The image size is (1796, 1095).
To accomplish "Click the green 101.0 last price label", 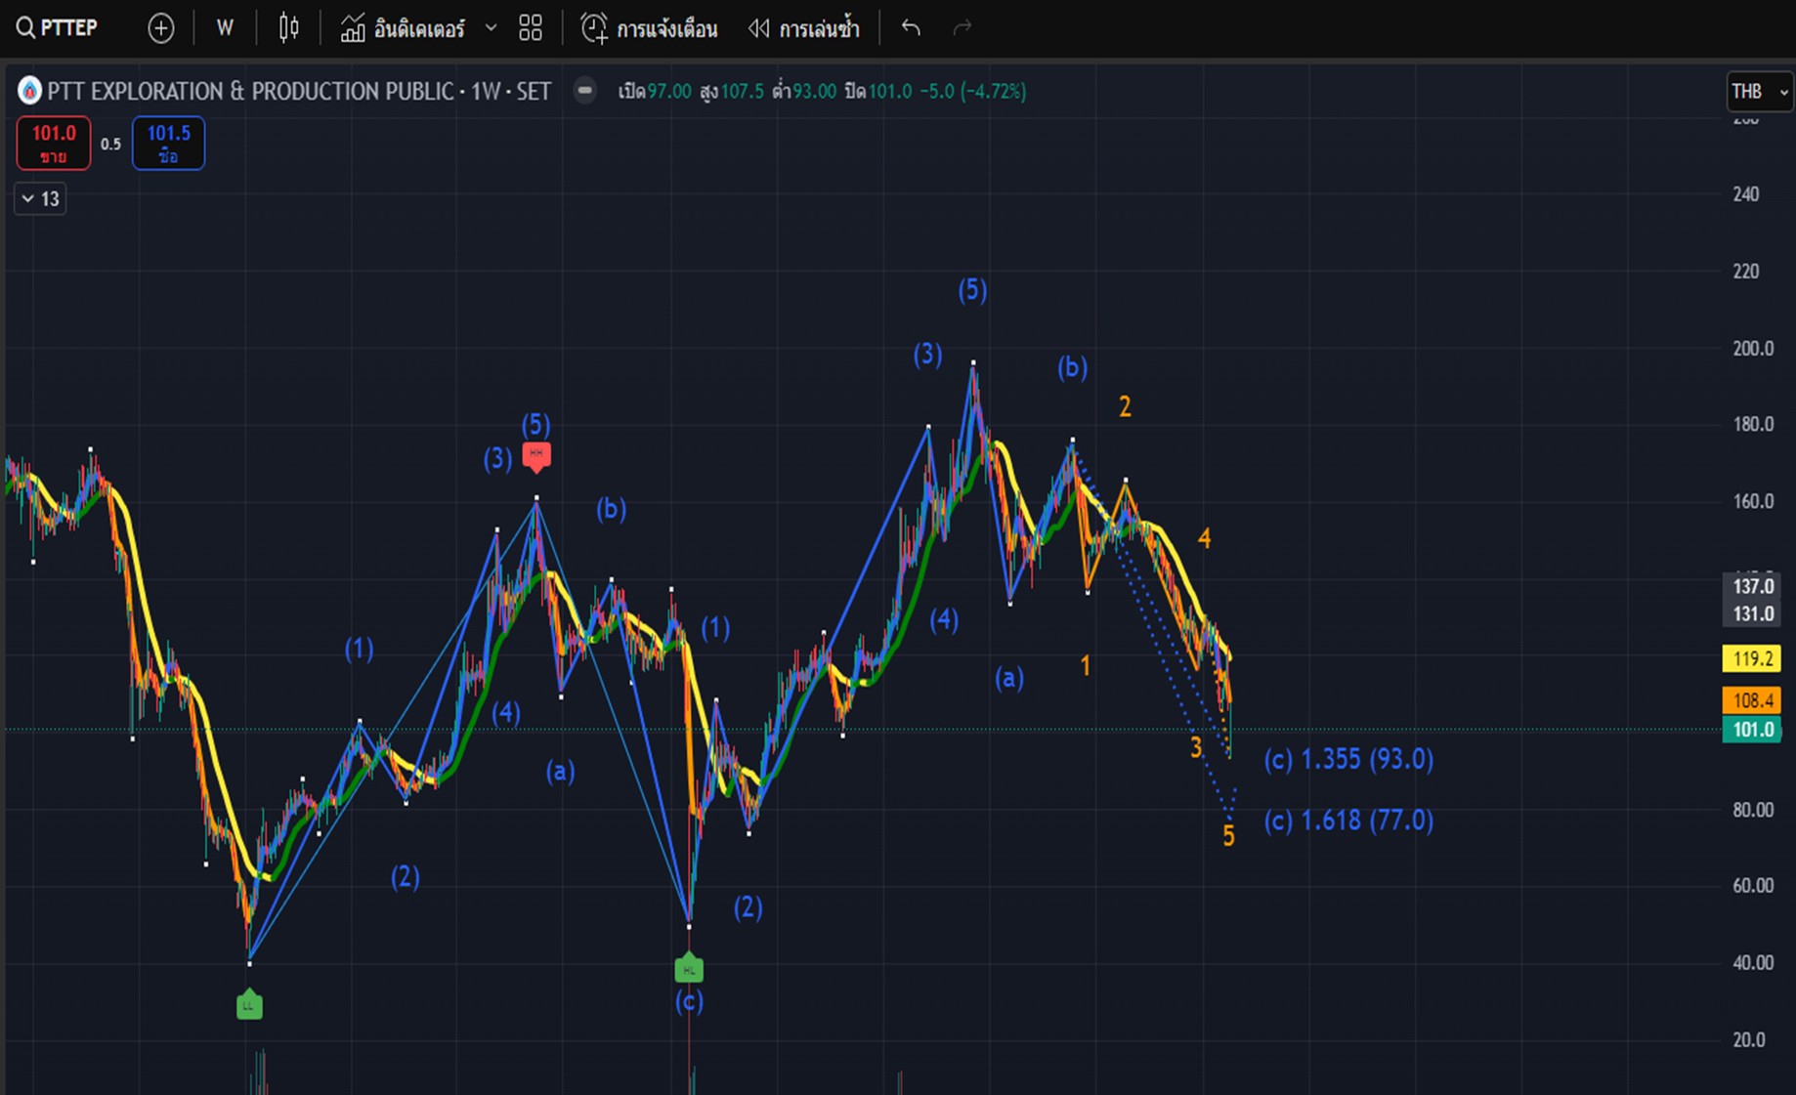I will [1751, 730].
